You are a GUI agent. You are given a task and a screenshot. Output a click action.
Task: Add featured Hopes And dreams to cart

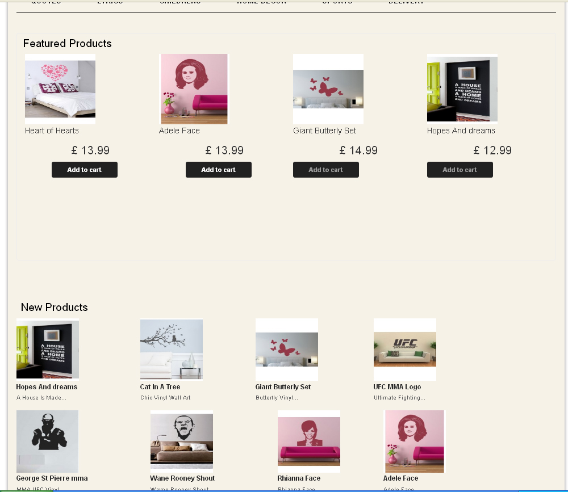(460, 170)
